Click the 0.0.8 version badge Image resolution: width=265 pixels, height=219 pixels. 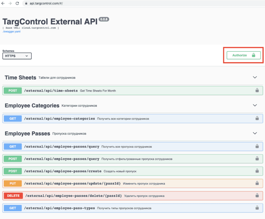pyautogui.click(x=104, y=19)
